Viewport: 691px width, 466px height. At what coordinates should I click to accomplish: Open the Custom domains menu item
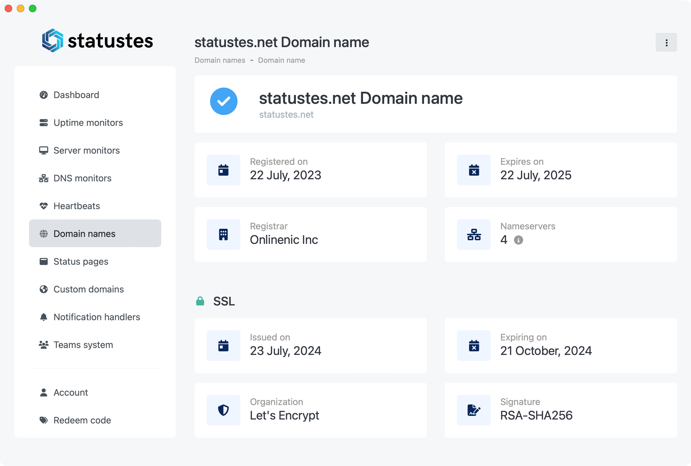[88, 289]
